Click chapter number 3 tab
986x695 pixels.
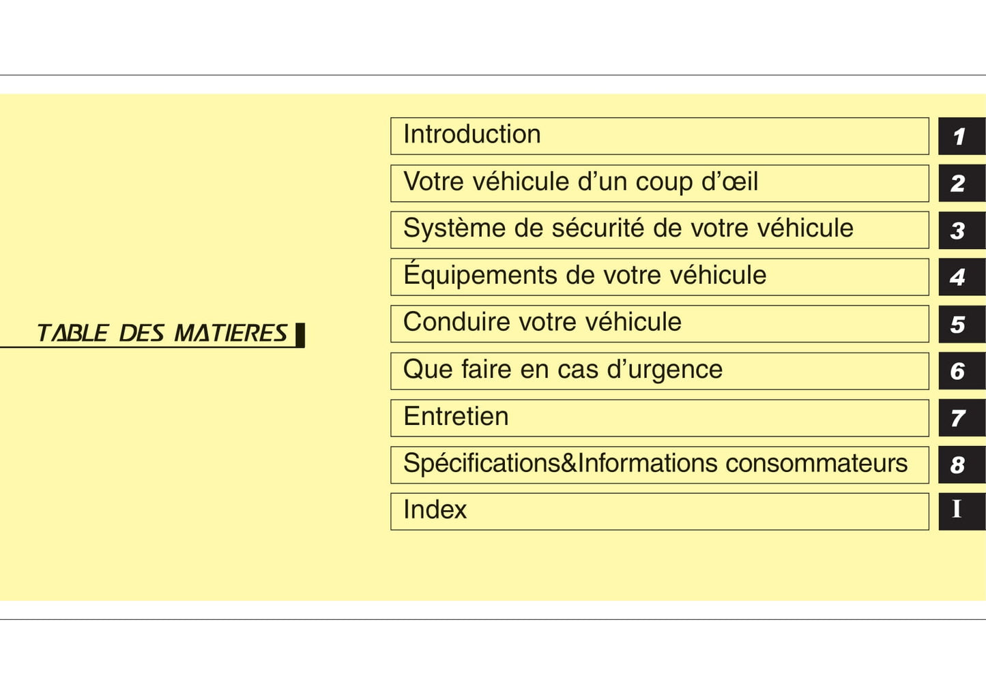pos(961,230)
